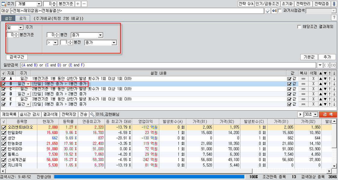Open the 일 period dropdown in settings

point(21,28)
